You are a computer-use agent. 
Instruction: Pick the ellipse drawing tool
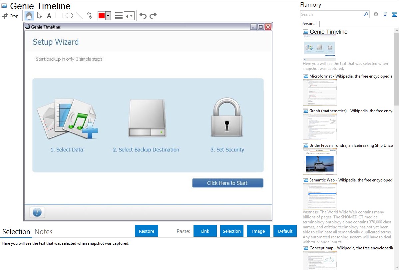pyautogui.click(x=69, y=16)
